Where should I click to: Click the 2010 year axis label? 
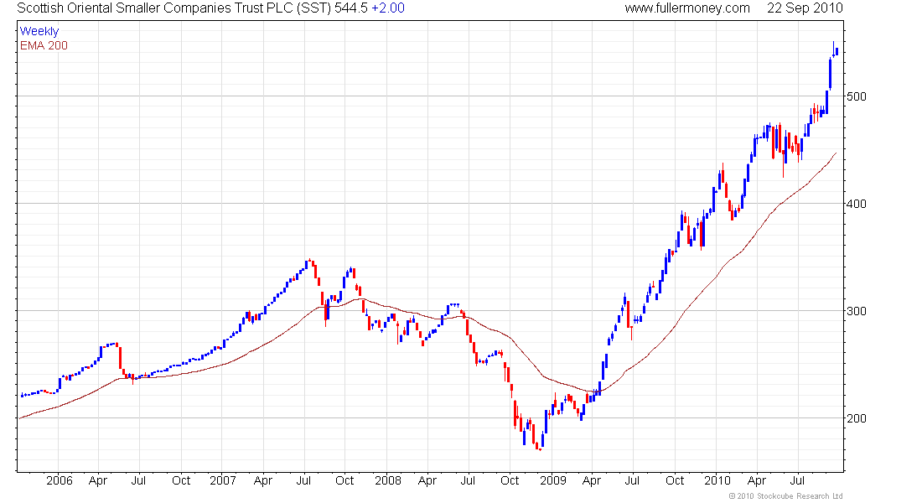(x=717, y=480)
